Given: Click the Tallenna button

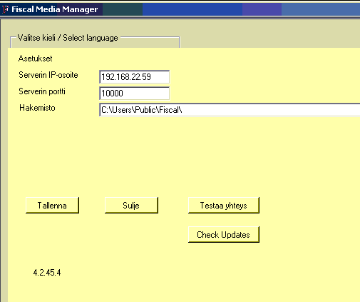Looking at the screenshot, I should tap(52, 205).
